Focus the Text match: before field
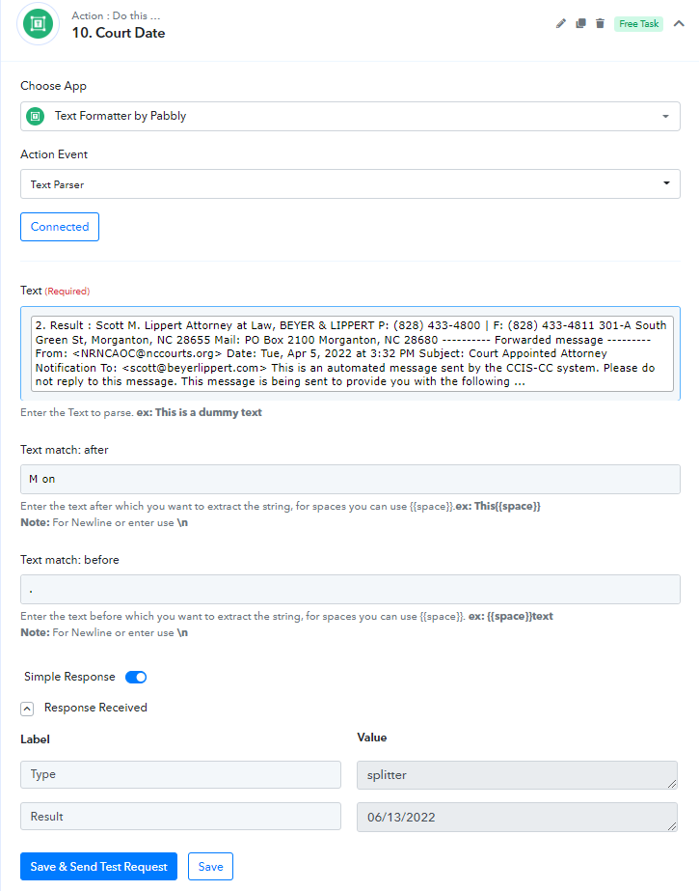Viewport: 699px width, 891px height. pos(350,589)
